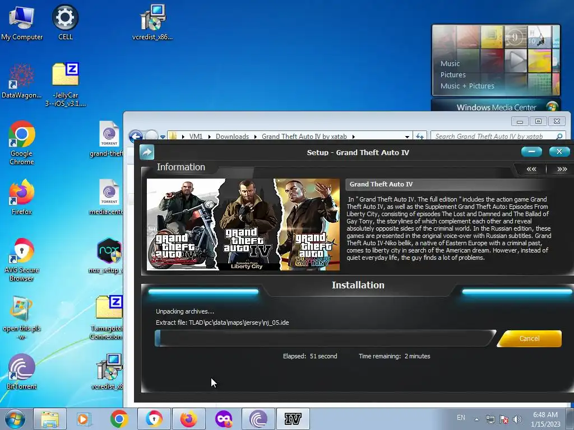The width and height of the screenshot is (574, 430).
Task: Switch to BitTorrent taskbar button
Action: click(x=258, y=419)
